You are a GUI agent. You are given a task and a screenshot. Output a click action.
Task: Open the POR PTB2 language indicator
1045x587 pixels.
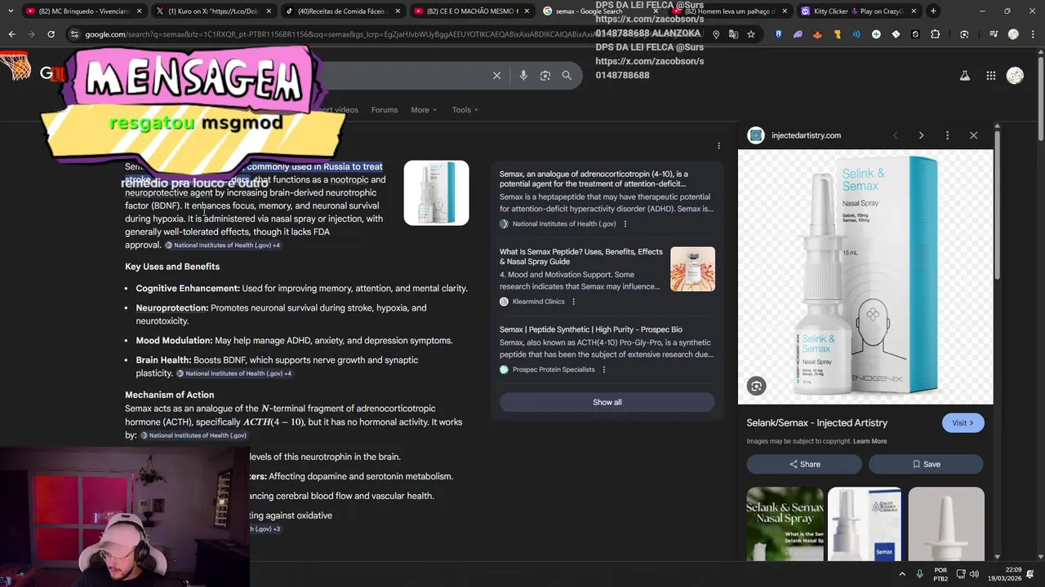pos(940,574)
